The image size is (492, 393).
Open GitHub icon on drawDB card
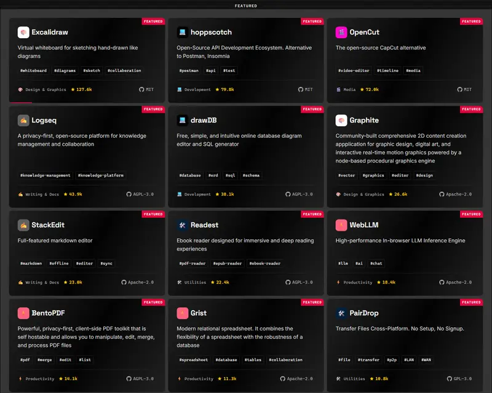pyautogui.click(x=288, y=194)
